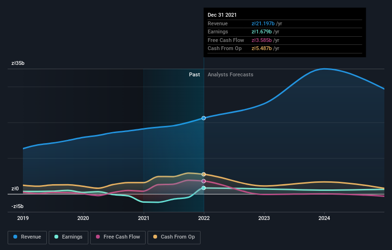
Task: Click the orange Cash From Op legend dot
Action: pyautogui.click(x=155, y=237)
